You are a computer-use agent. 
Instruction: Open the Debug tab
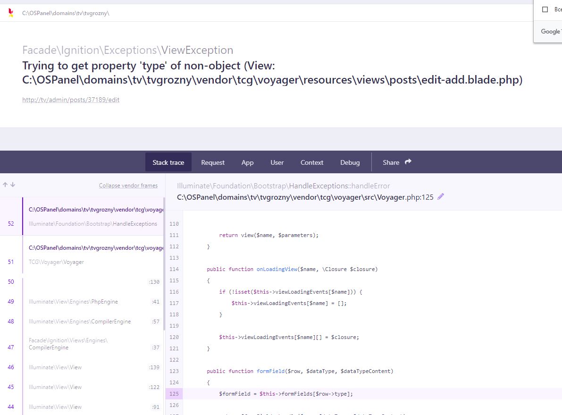[x=350, y=162]
